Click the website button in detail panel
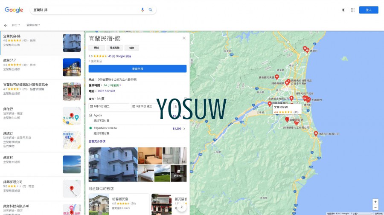The height and width of the screenshot is (215, 384). point(96,48)
